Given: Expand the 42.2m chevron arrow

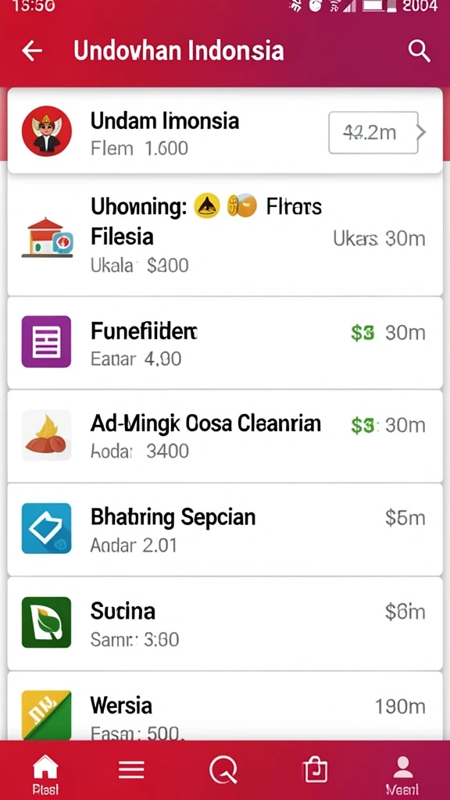Looking at the screenshot, I should (421, 132).
